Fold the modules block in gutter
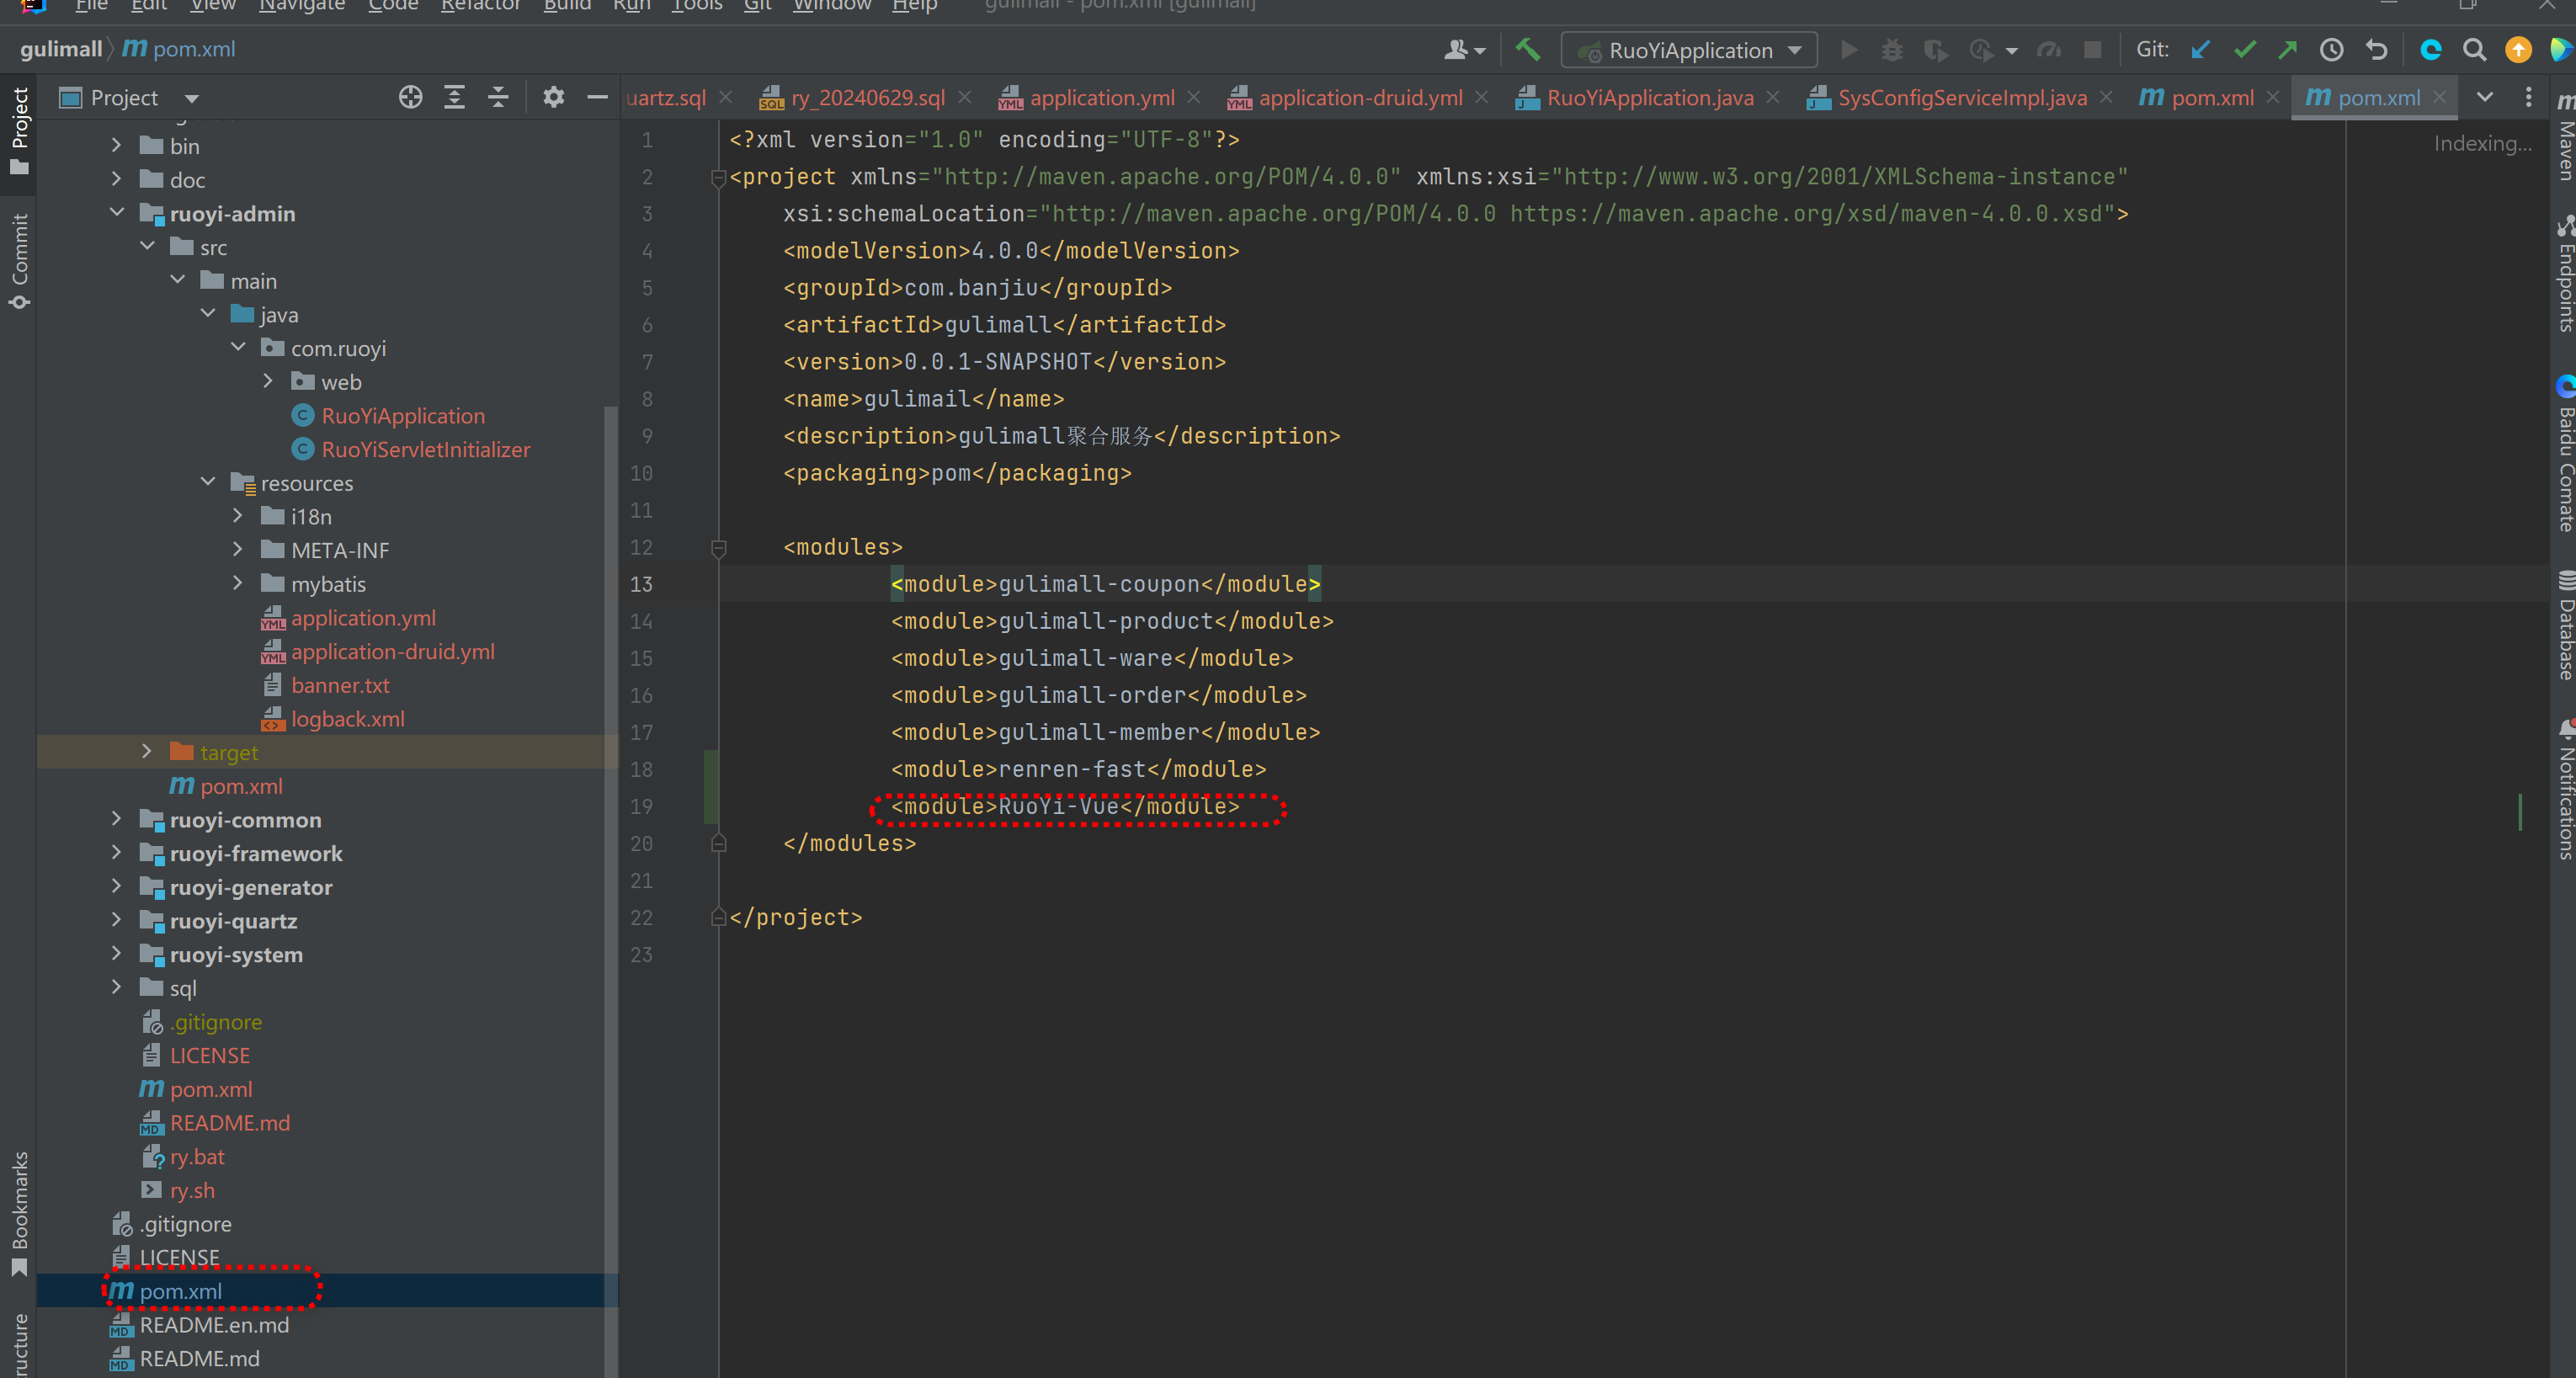The height and width of the screenshot is (1378, 2576). [x=718, y=547]
